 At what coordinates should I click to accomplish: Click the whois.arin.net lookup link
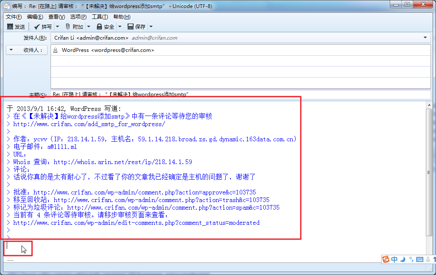pos(123,162)
